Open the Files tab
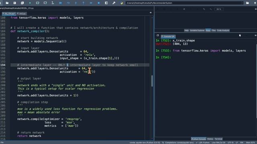Screen dimensions: 257x144 coord(214,30)
